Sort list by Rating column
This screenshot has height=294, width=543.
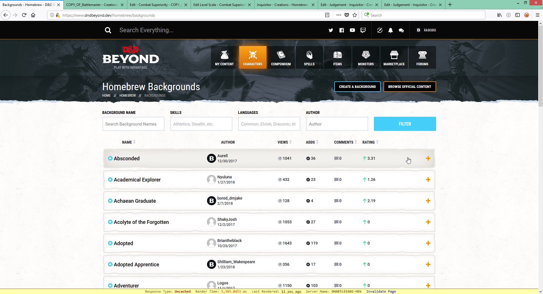(370, 142)
